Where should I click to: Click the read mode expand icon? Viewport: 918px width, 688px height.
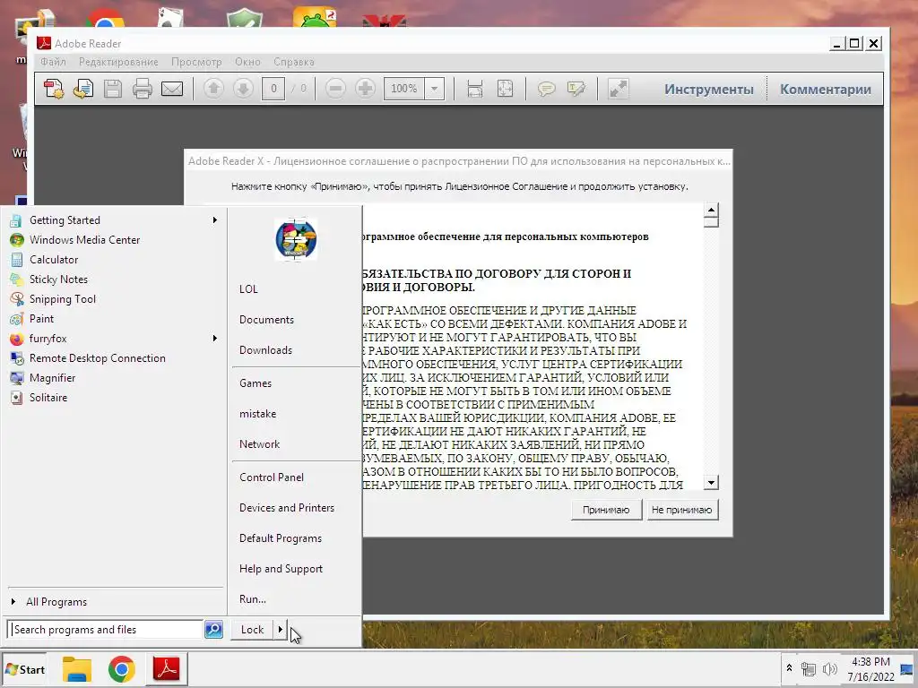pyautogui.click(x=619, y=89)
